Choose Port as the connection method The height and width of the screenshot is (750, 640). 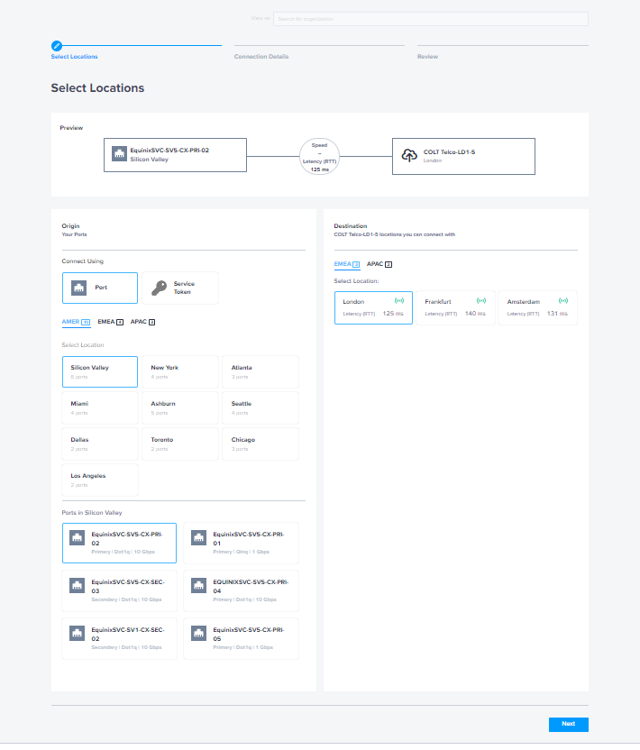[100, 288]
